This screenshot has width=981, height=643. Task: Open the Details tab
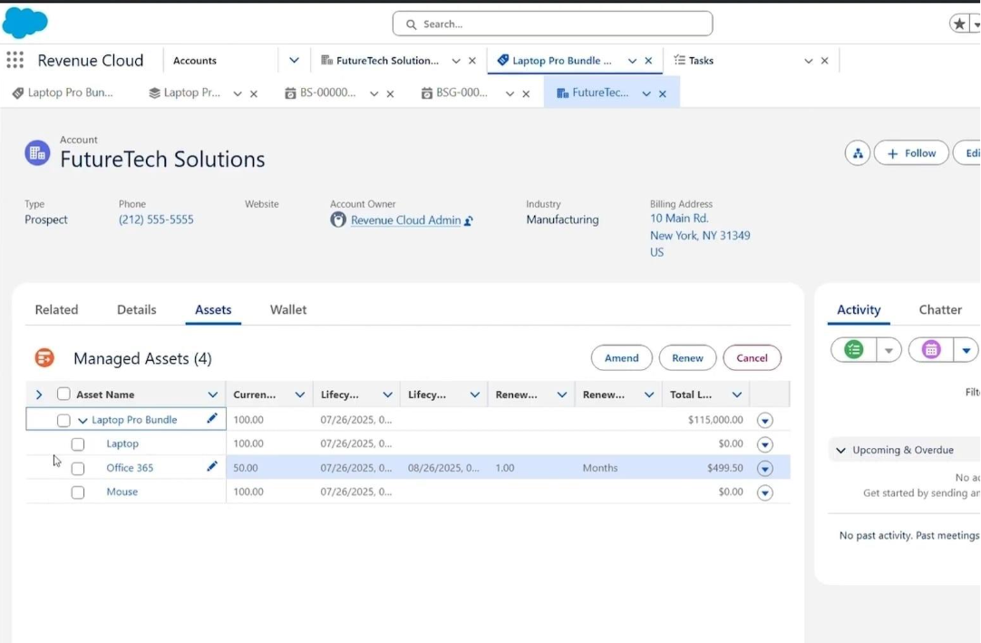(x=137, y=310)
